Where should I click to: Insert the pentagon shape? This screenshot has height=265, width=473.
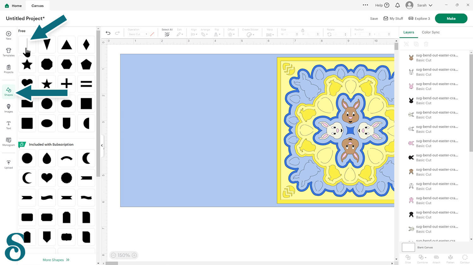pyautogui.click(x=86, y=64)
